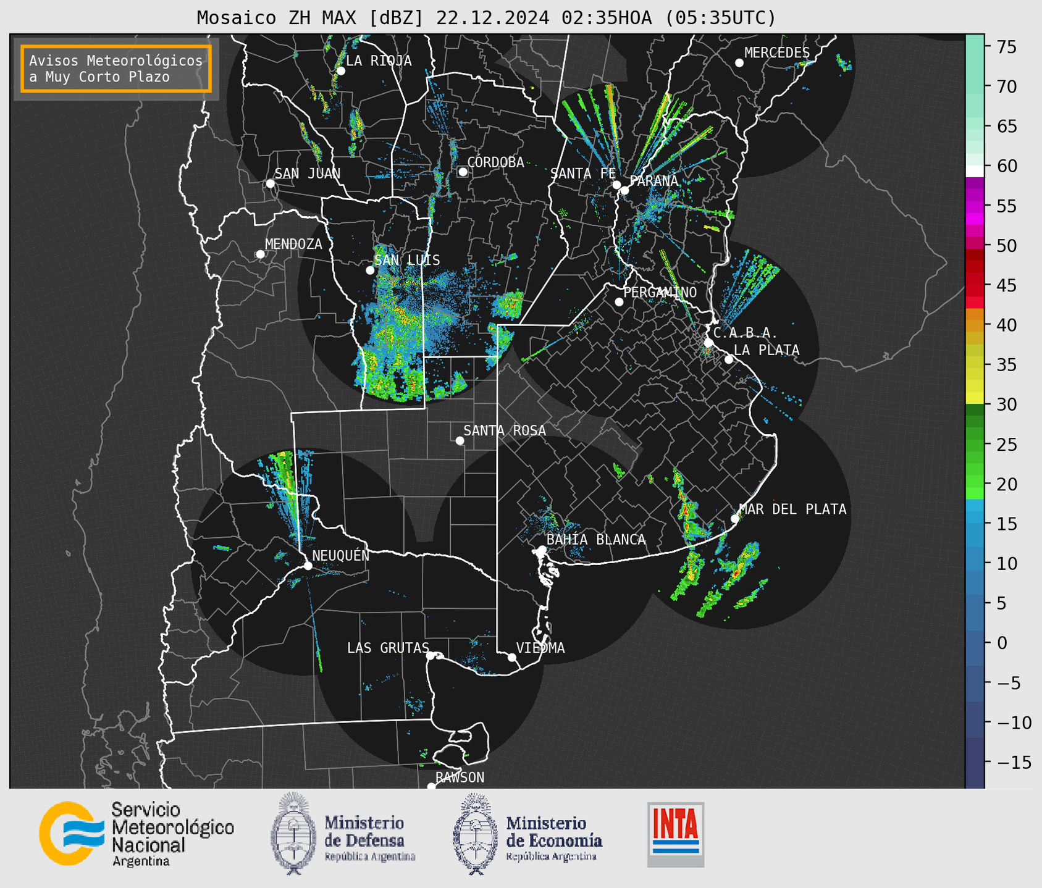Image resolution: width=1042 pixels, height=888 pixels.
Task: Pick the green 25 dBZ color band
Action: point(975,445)
